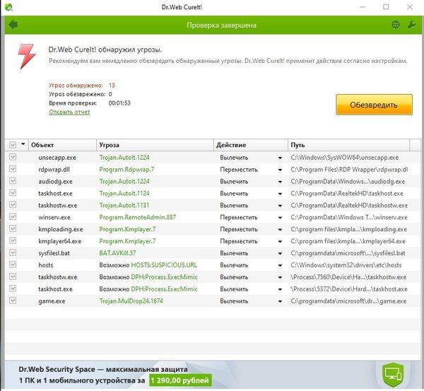
Task: Open settings wrench icon
Action: (x=411, y=25)
